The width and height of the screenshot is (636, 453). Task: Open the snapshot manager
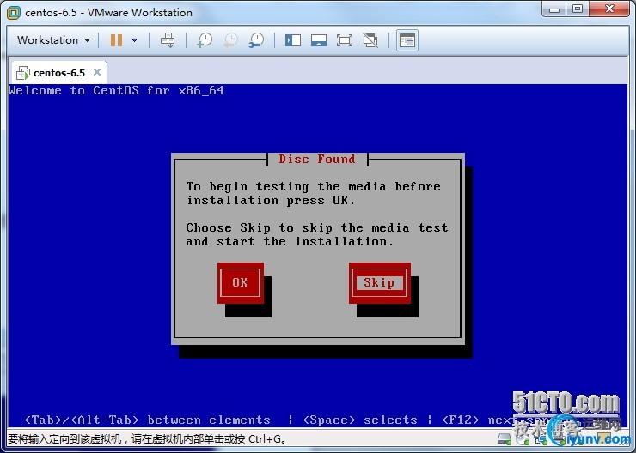[256, 40]
